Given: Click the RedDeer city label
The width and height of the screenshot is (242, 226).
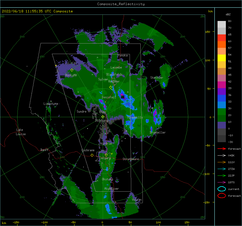Looking at the screenshot, I should tap(114, 81).
